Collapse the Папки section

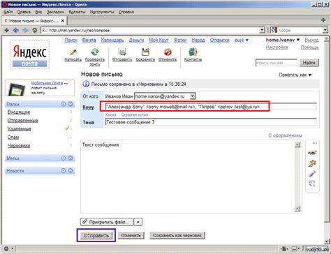click(x=71, y=104)
